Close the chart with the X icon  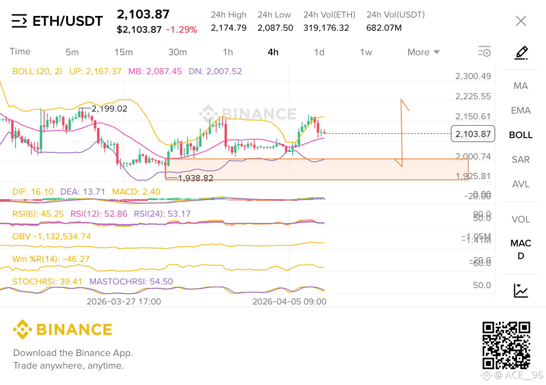tap(521, 21)
